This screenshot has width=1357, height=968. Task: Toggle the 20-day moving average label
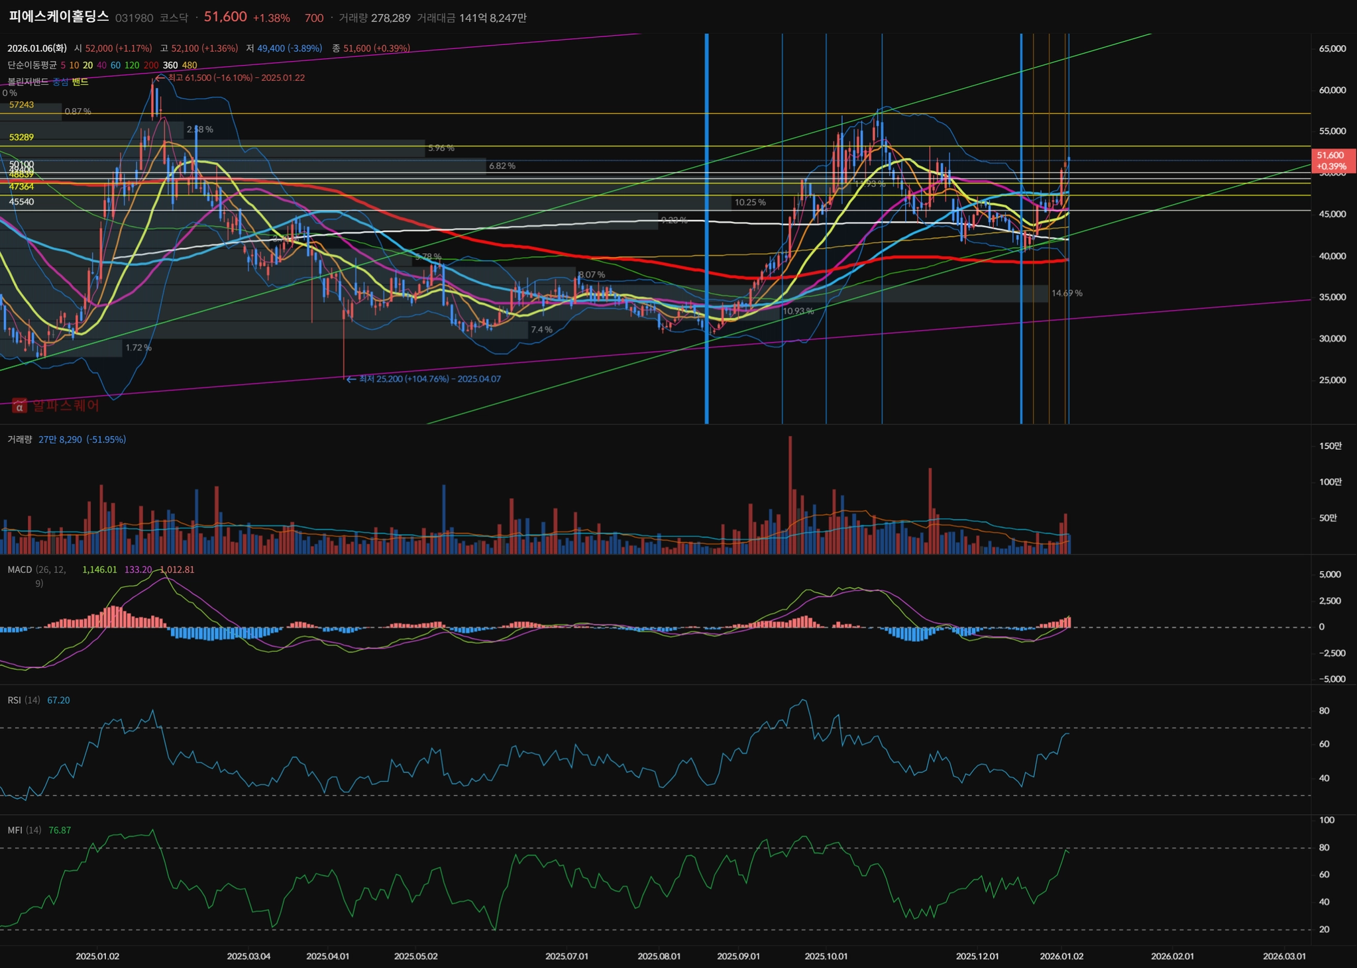click(x=87, y=65)
